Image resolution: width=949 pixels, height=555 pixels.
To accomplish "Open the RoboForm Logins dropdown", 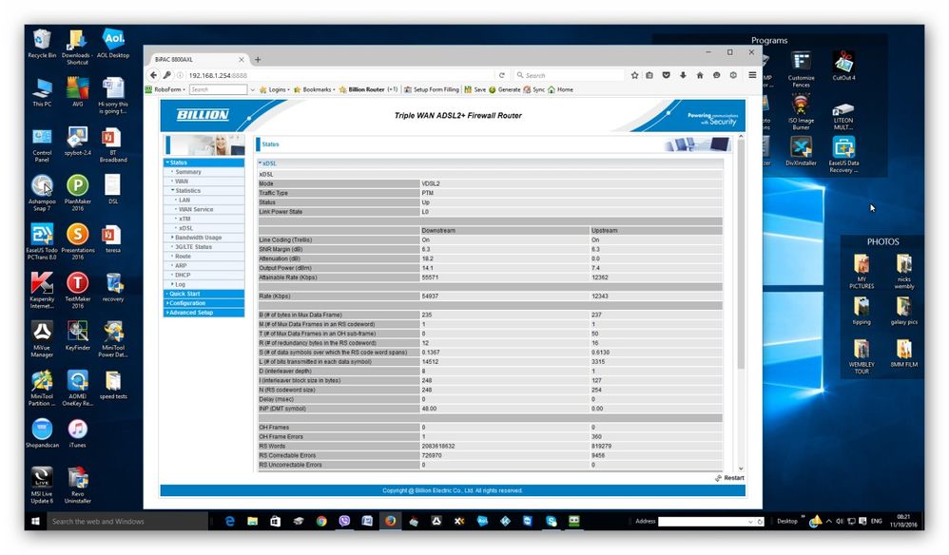I will 274,89.
